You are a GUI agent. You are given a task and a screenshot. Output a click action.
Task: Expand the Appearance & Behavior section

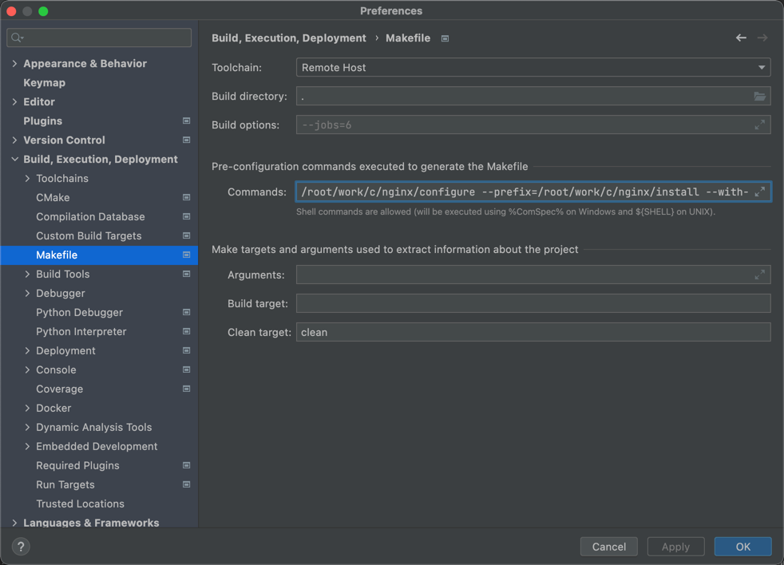[x=14, y=64]
